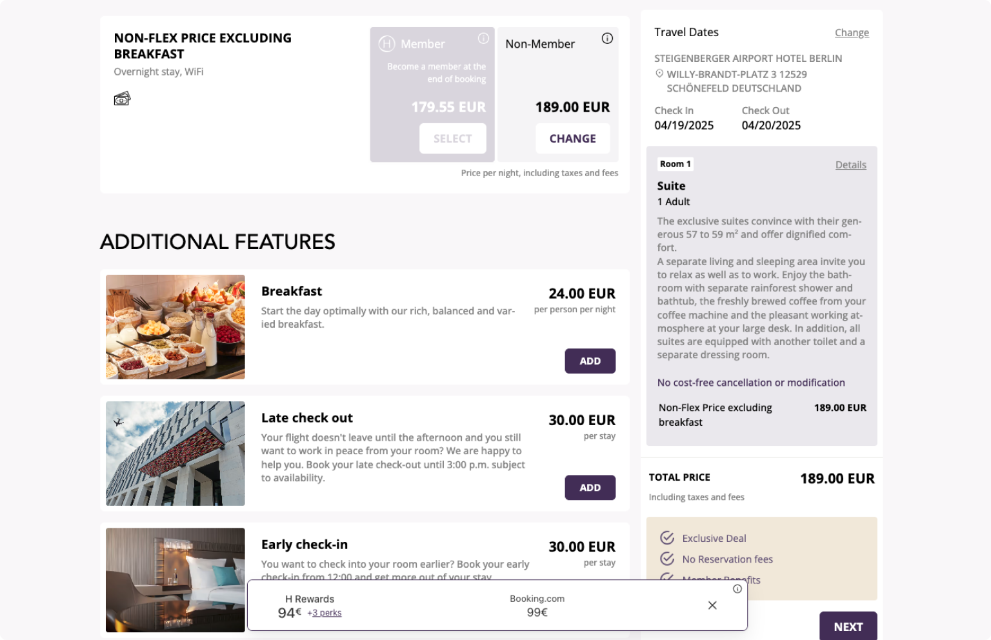
Task: Click the Non-Member rate info icon
Action: point(607,39)
